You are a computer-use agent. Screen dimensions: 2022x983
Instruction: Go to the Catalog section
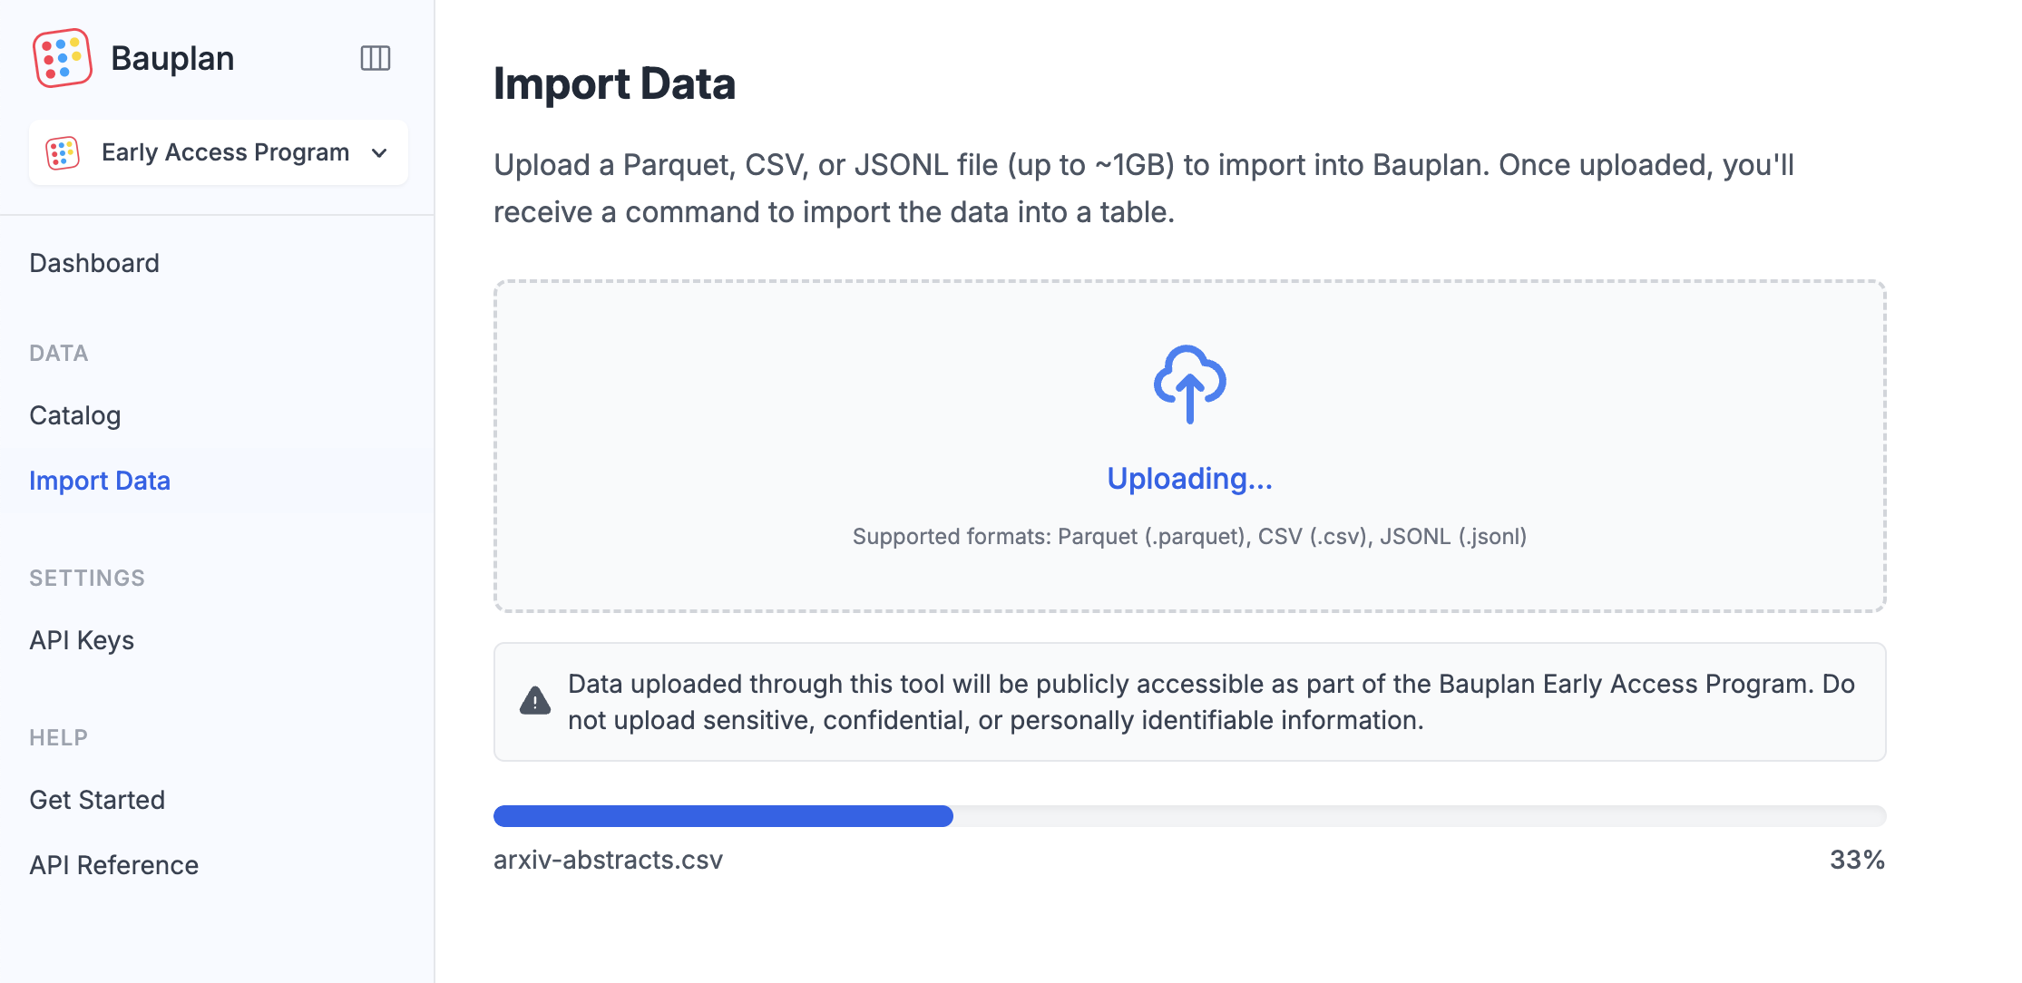tap(75, 415)
